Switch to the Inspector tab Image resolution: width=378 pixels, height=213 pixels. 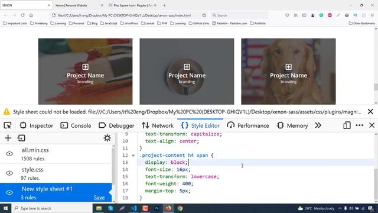[x=37, y=125]
